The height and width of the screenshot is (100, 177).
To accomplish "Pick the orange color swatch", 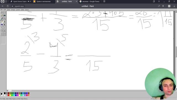I will pos(29,95).
